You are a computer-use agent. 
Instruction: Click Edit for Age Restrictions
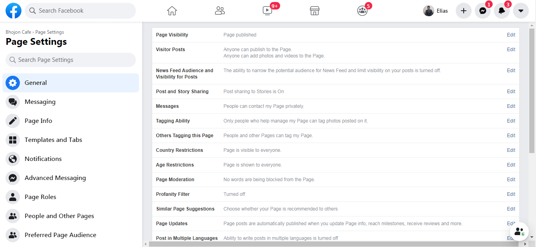pos(511,165)
